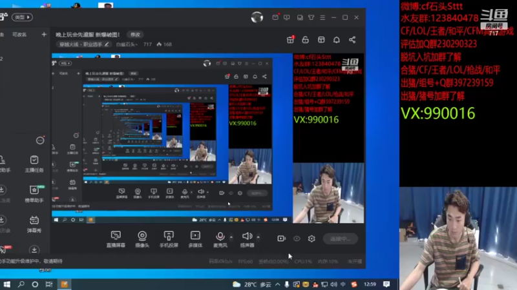Click the orange app icon on taskbar
Screen dimensions: 517x290
64,284
